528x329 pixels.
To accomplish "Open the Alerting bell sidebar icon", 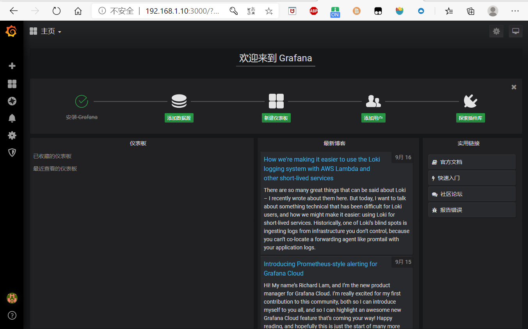I will 12,118.
